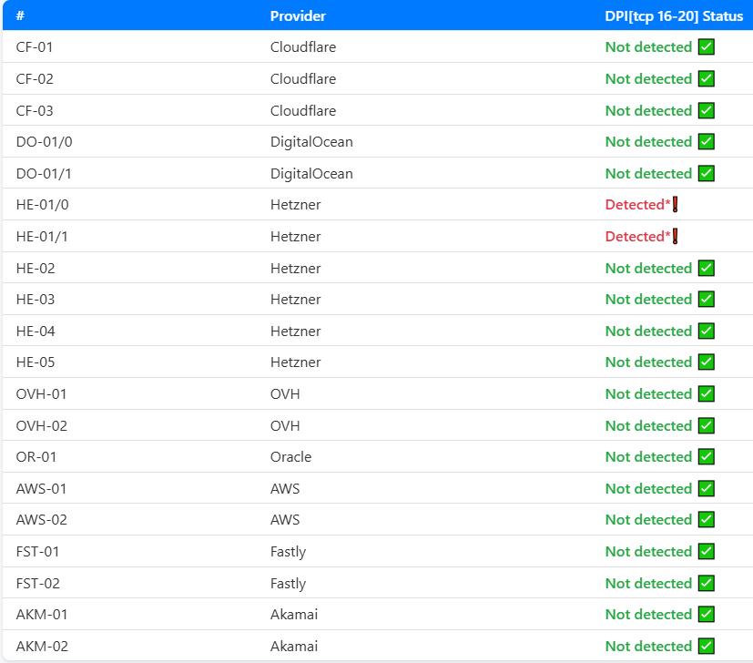Screen dimensions: 753x663
Task: Select the 'AWS-02' identifier cell
Action: pyautogui.click(x=42, y=520)
